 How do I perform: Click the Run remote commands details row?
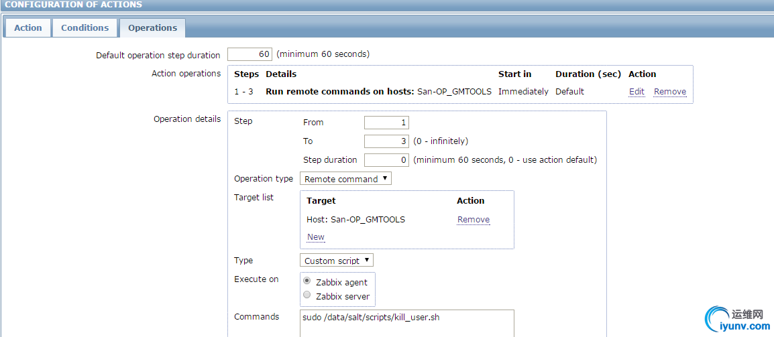coord(378,92)
